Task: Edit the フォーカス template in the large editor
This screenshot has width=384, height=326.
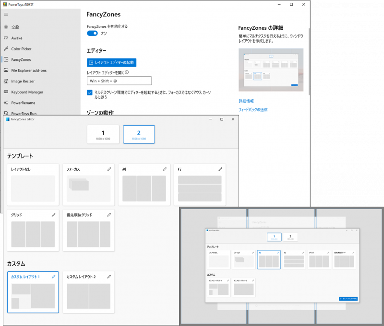Action: [109, 169]
